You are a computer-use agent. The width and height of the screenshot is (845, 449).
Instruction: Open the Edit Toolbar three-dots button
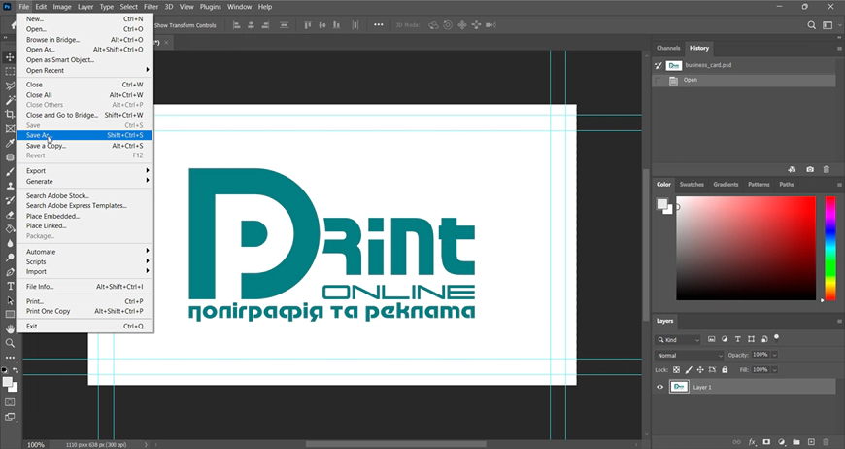[x=10, y=358]
